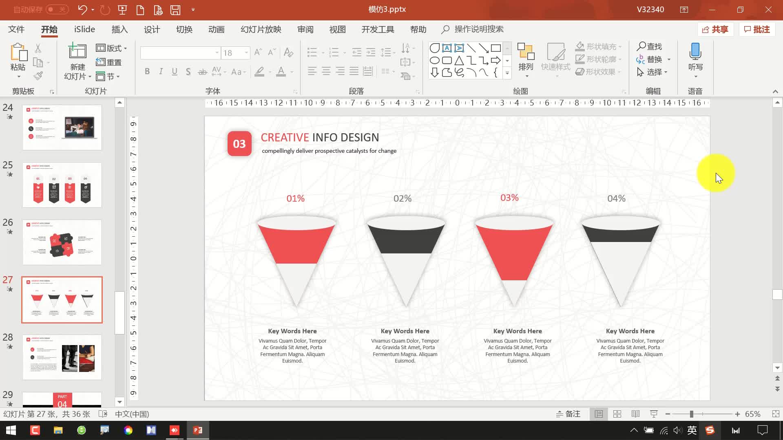Click the Clear formatting icon
This screenshot has height=440, width=783.
pyautogui.click(x=288, y=52)
